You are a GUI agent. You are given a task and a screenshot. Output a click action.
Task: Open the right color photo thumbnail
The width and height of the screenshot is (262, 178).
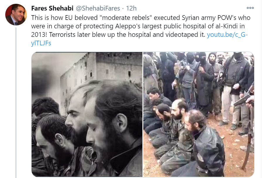pyautogui.click(x=199, y=114)
